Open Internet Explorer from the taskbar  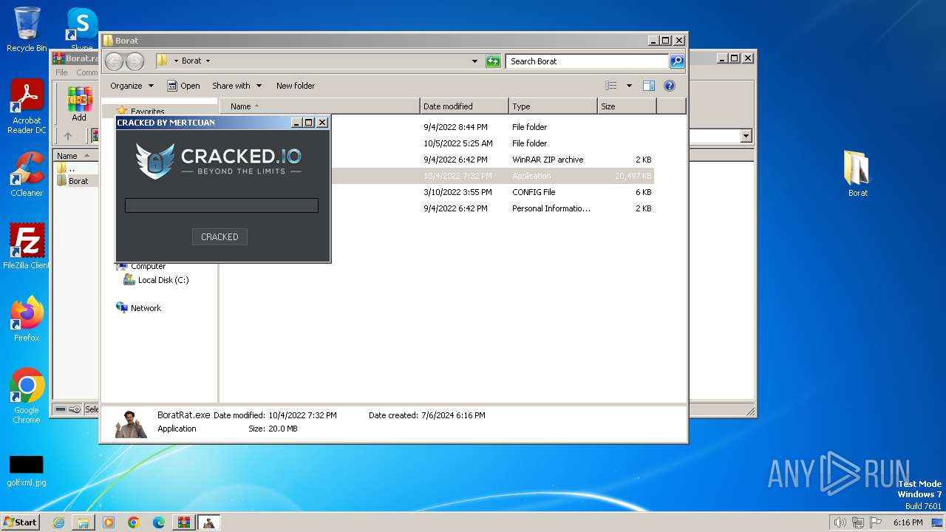pyautogui.click(x=58, y=522)
